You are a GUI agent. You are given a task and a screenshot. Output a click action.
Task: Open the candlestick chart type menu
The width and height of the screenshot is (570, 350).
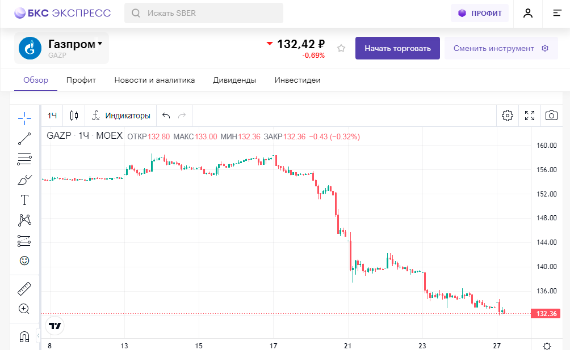pyautogui.click(x=74, y=116)
